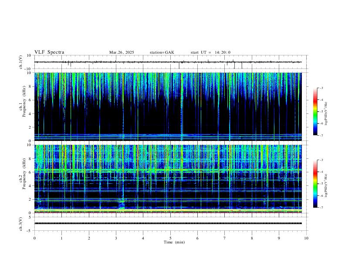Image resolution: width=345 pixels, height=267 pixels.
Task: Click time axis tick label "7"
Action: pyautogui.click(x=225, y=238)
